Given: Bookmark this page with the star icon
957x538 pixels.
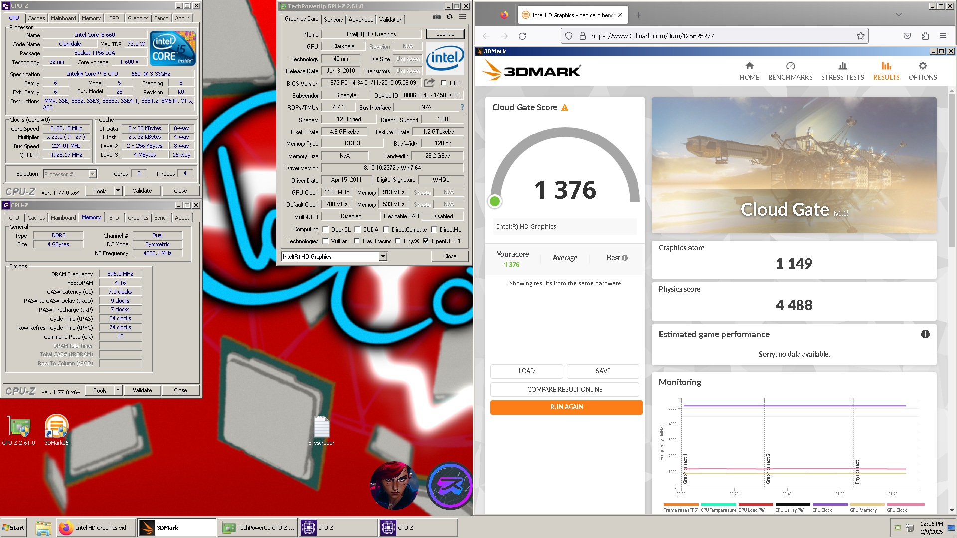Looking at the screenshot, I should (x=860, y=36).
